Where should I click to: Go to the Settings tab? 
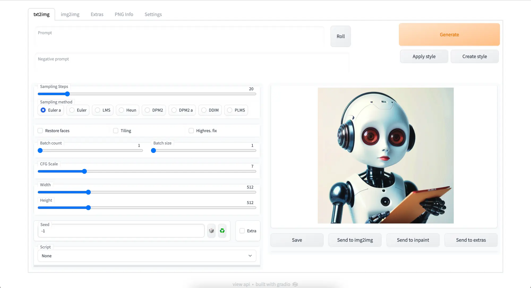[153, 14]
